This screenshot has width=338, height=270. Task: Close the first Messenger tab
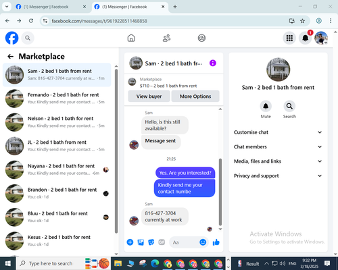coord(84,7)
